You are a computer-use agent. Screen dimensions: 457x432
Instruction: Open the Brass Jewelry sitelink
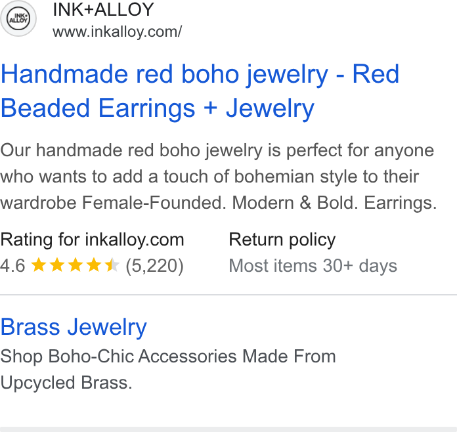(74, 327)
